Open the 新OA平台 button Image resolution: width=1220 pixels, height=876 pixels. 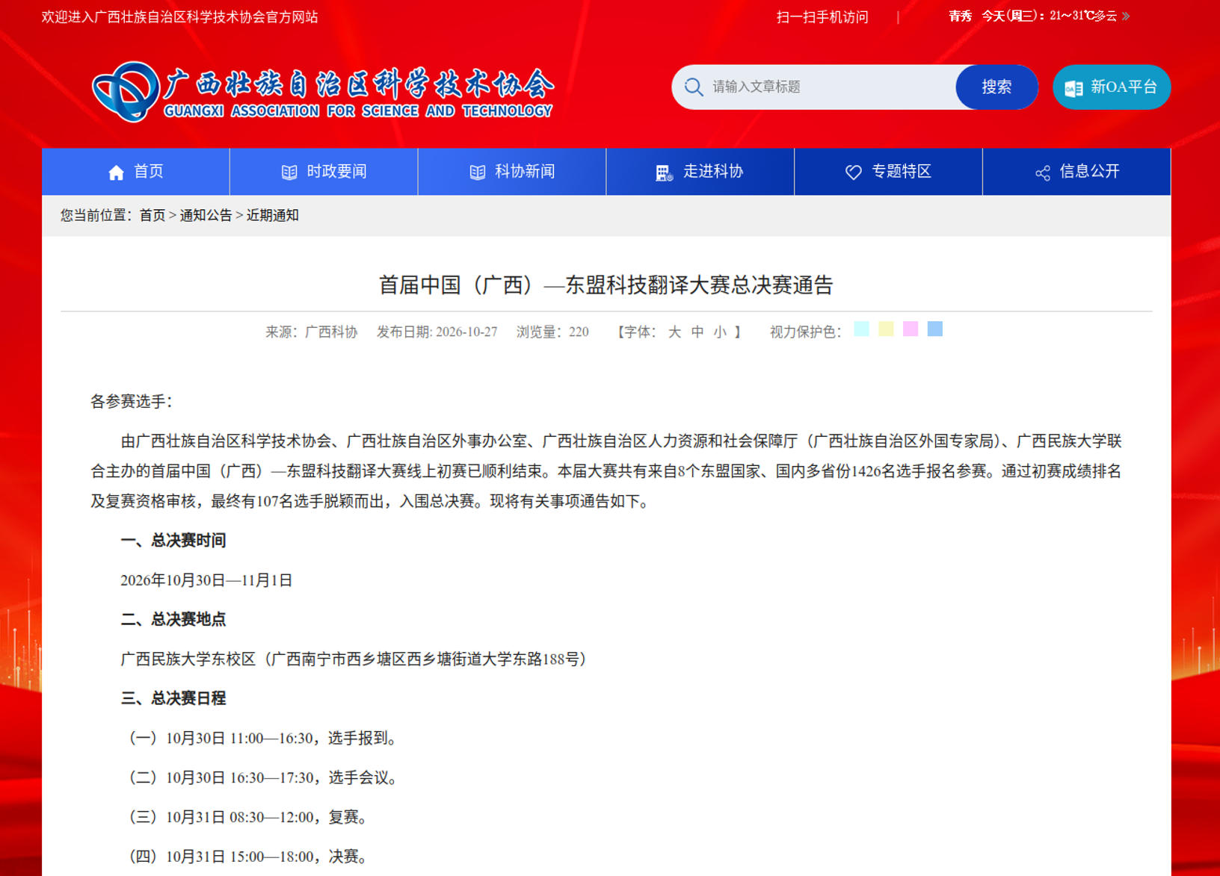coord(1112,87)
